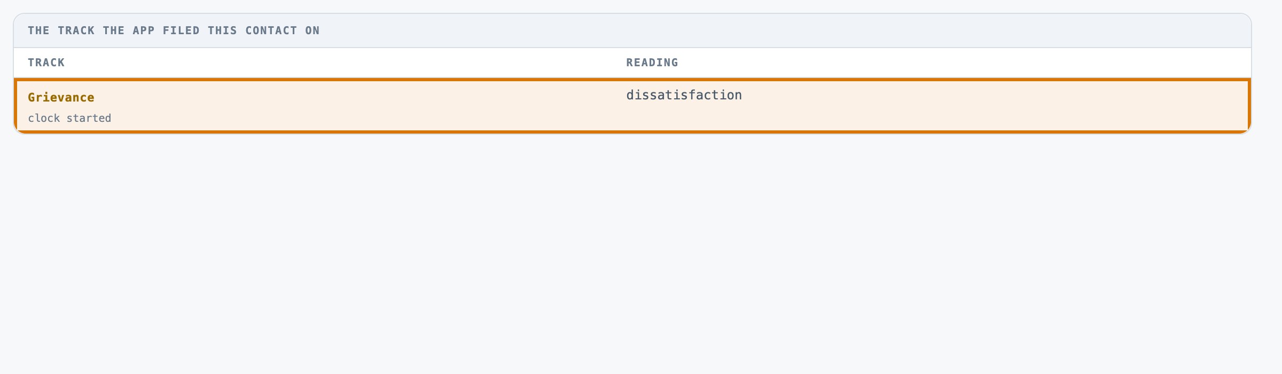The image size is (1282, 374).
Task: Select the dissatisfaction reading cell
Action: click(684, 95)
